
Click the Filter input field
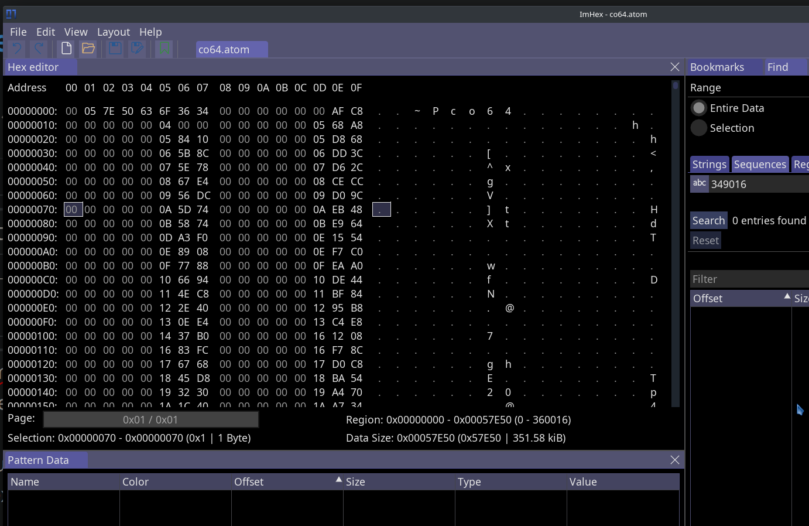(x=749, y=279)
